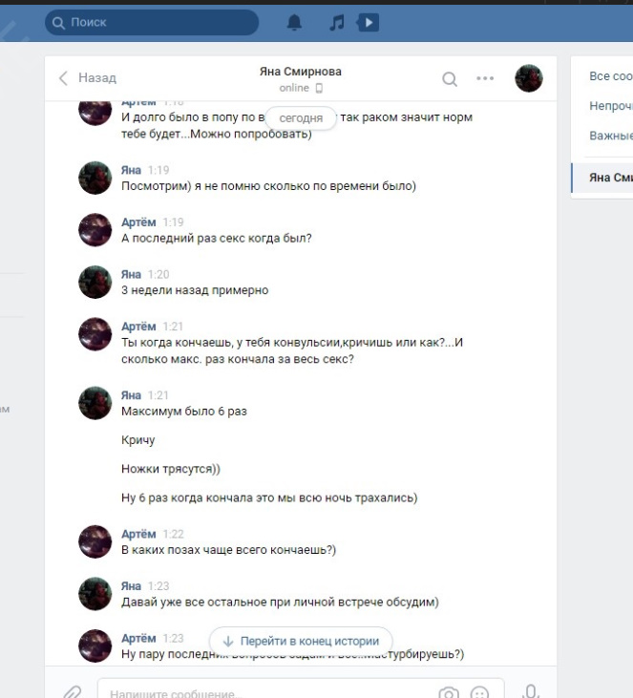Click the Напишите сообщение message field

(x=267, y=692)
